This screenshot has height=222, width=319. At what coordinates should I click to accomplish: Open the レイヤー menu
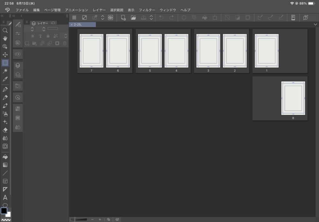99,10
